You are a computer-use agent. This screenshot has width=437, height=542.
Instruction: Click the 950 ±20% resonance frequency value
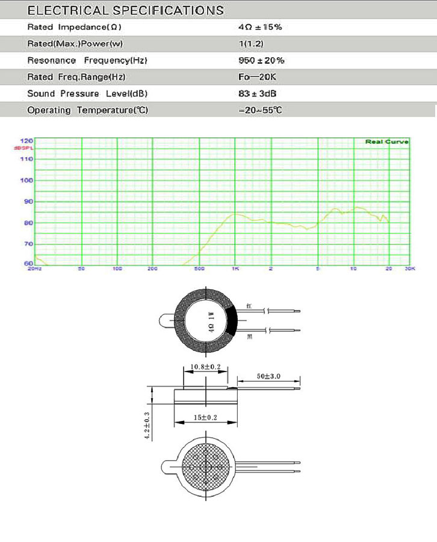point(261,61)
